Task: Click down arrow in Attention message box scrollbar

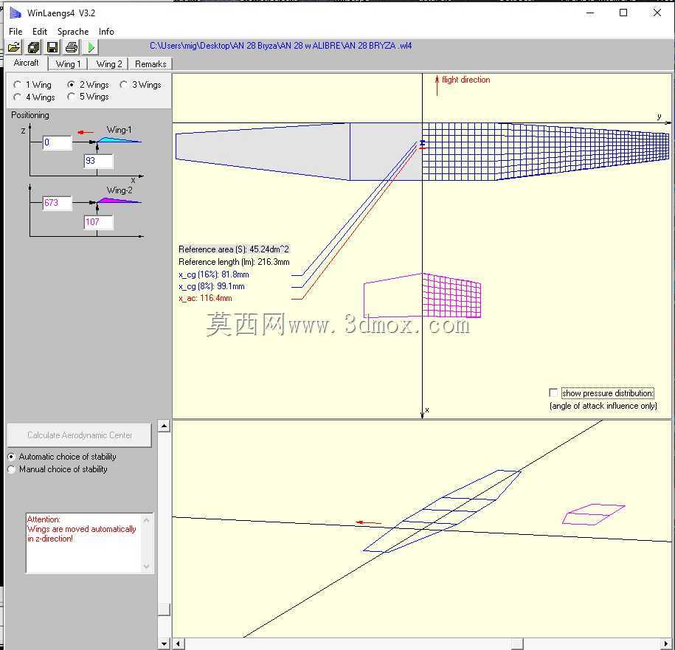Action: [x=146, y=566]
